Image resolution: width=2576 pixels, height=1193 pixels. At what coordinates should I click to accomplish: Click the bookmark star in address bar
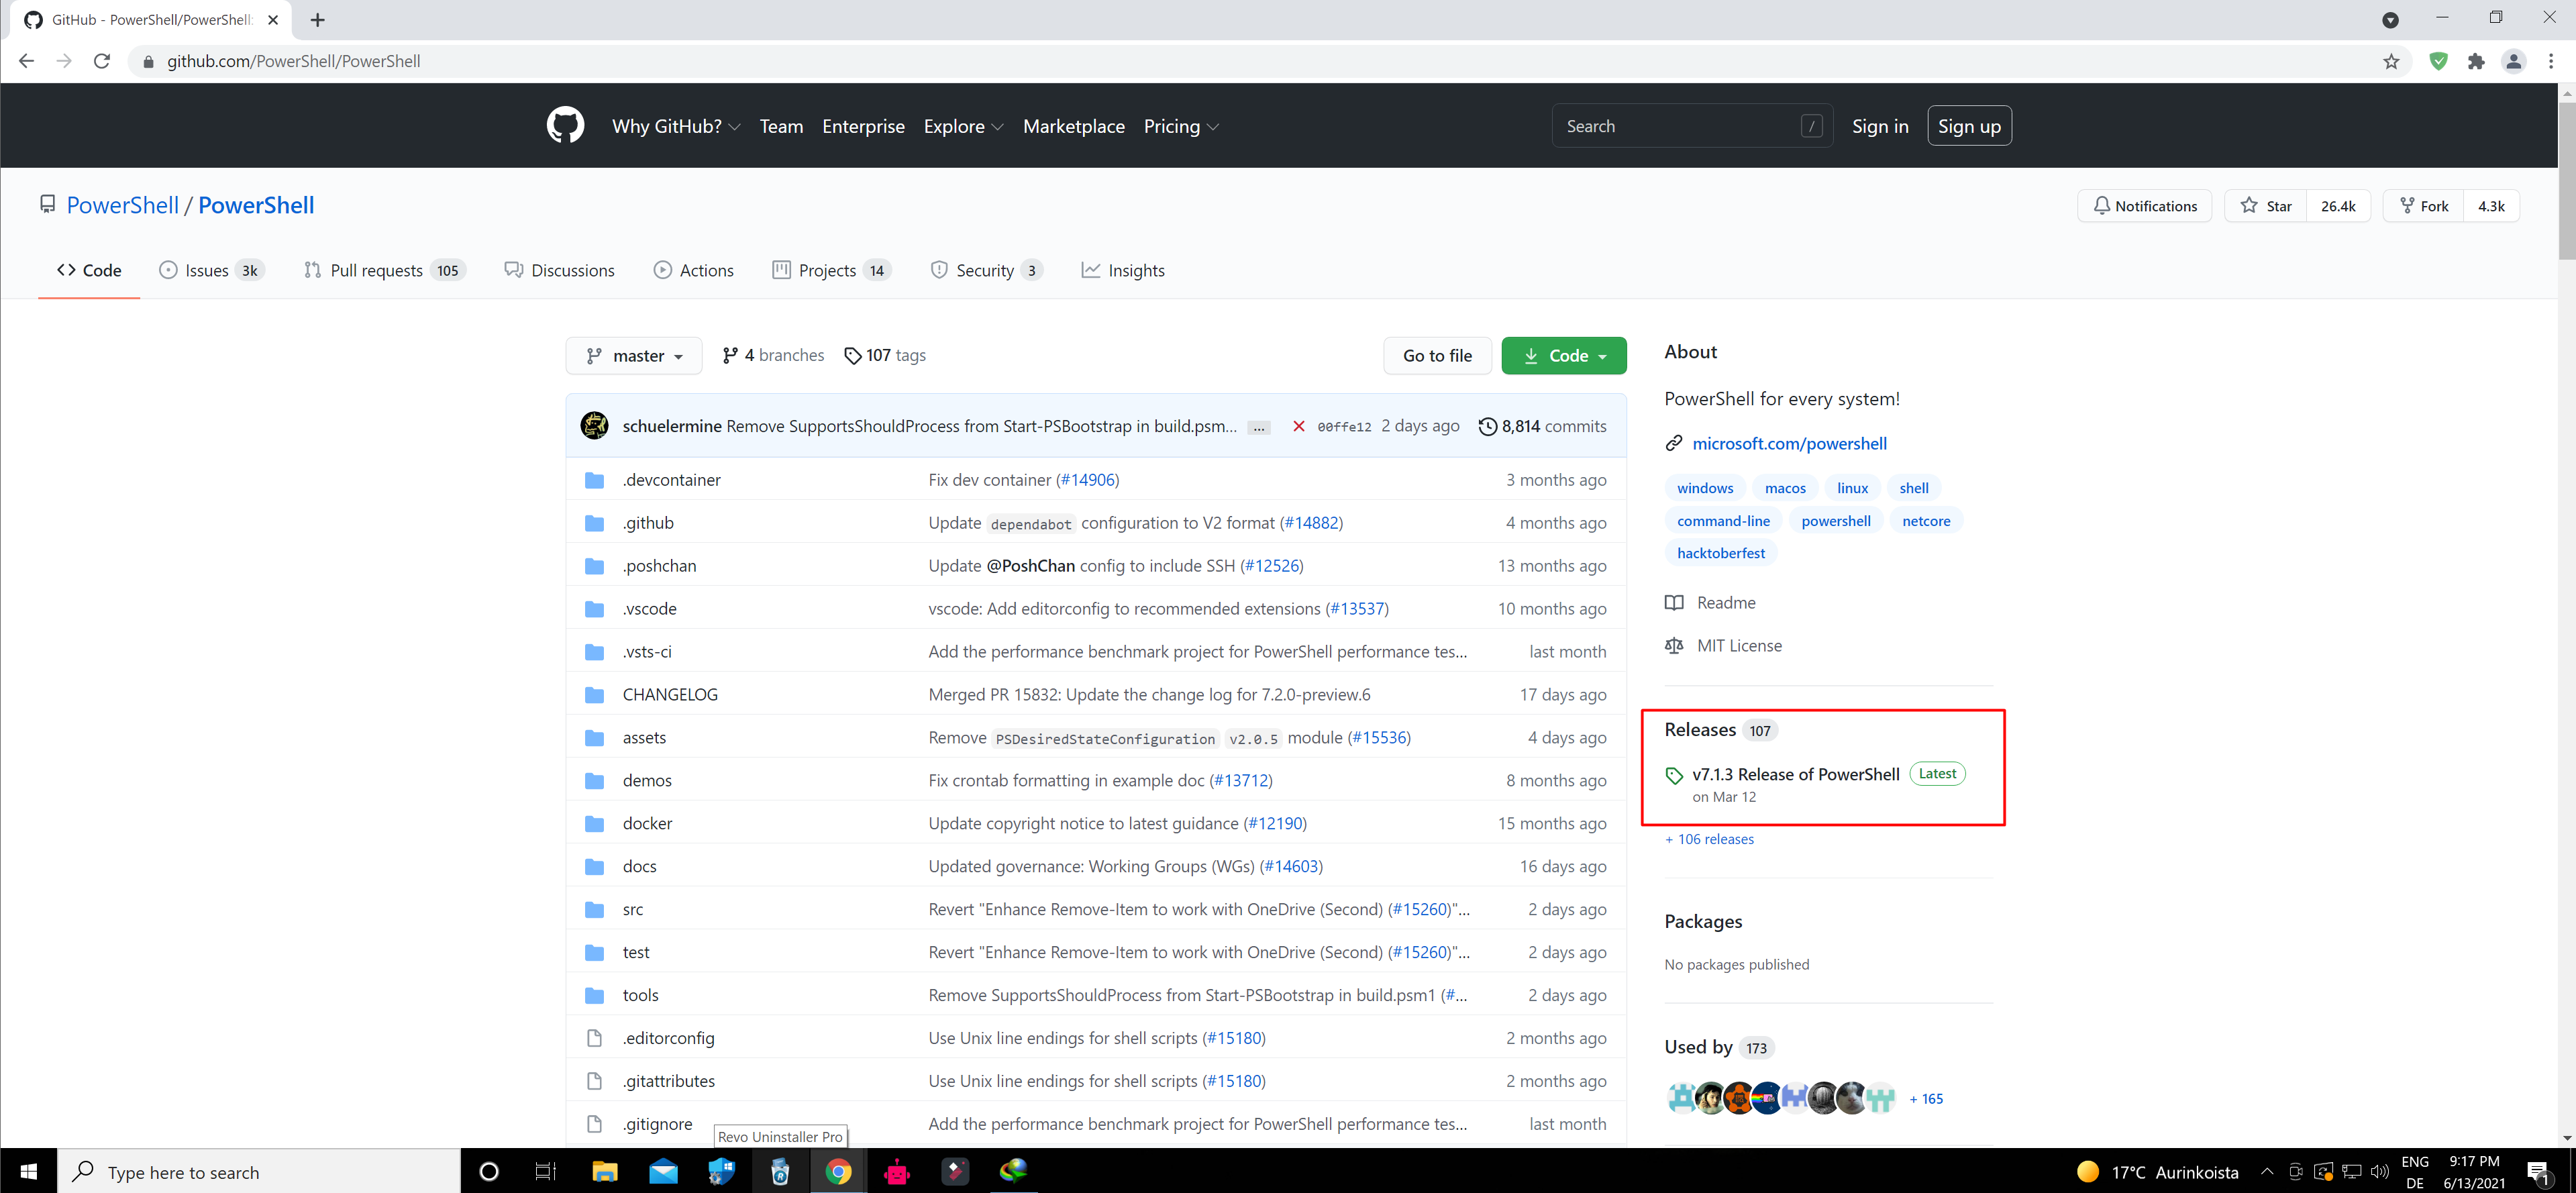click(x=2391, y=61)
